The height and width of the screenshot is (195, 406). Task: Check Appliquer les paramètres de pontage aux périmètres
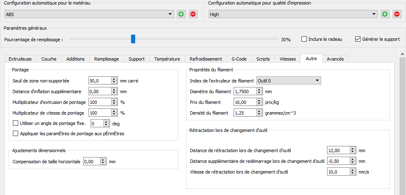[16, 133]
